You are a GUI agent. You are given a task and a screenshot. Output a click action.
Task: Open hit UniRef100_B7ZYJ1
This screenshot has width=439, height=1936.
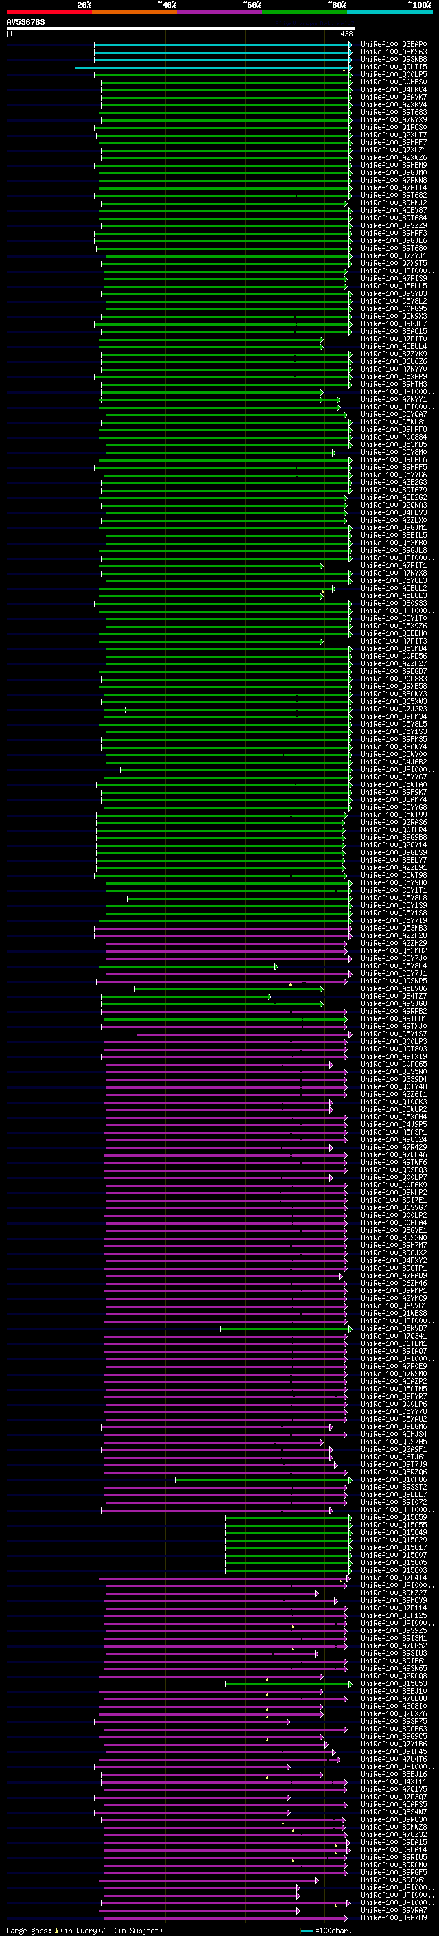[x=394, y=255]
